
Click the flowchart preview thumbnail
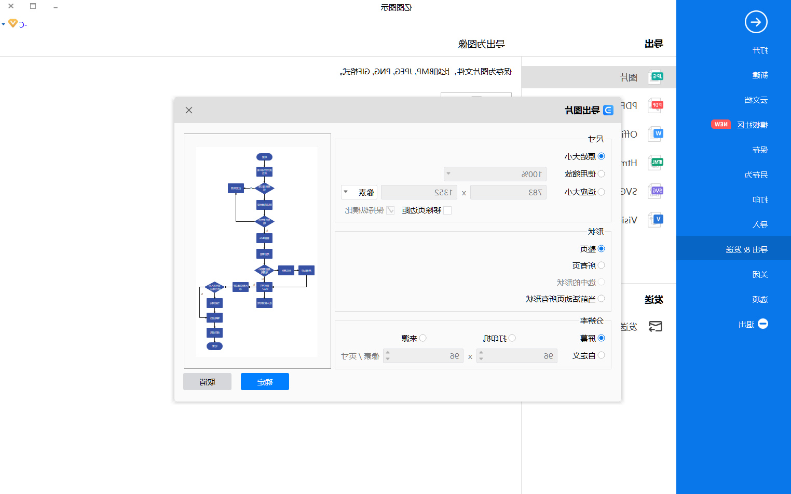tap(257, 251)
